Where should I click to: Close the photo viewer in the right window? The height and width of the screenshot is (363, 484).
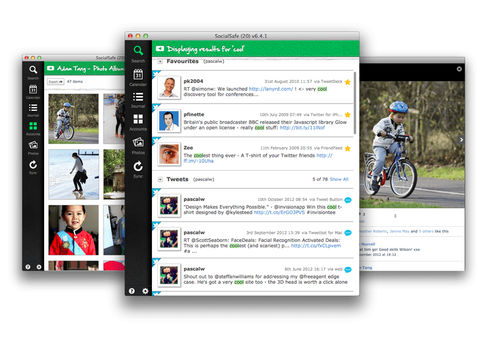click(459, 69)
